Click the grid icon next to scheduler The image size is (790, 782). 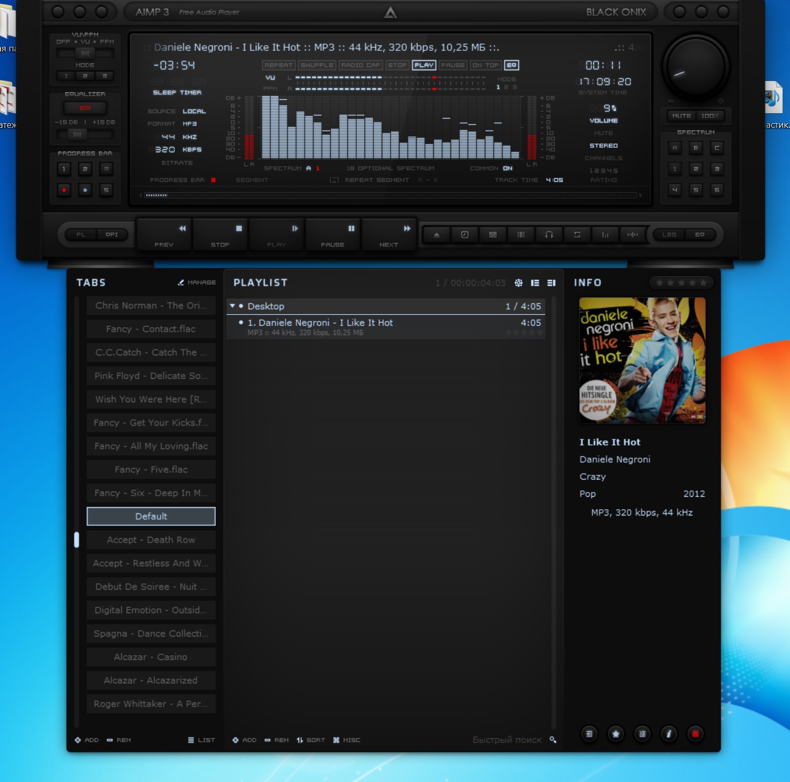[x=493, y=235]
